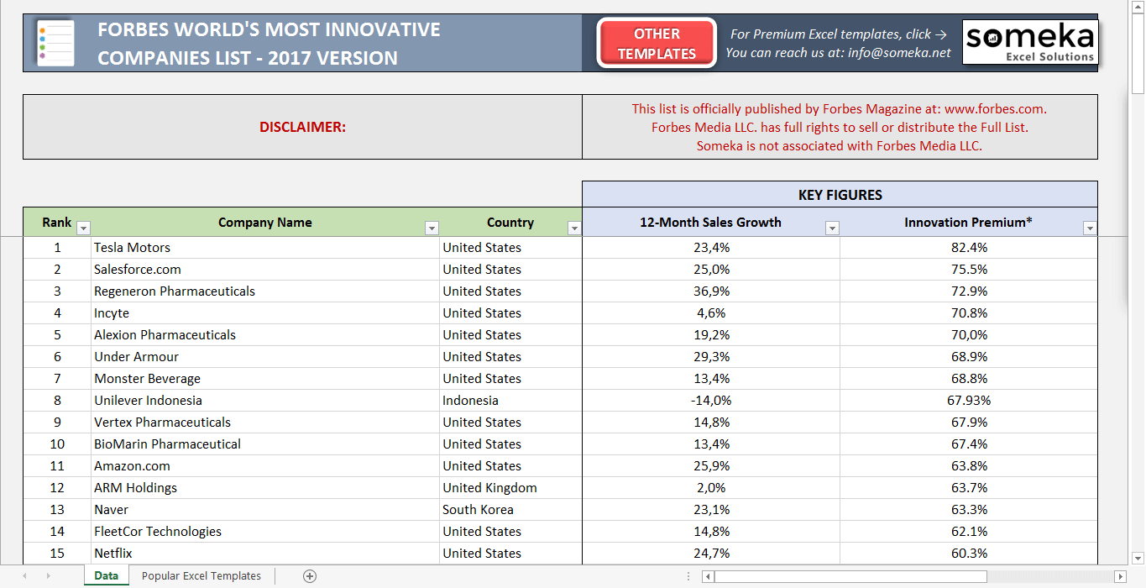Click the horizontal scrollbar right arrow
The image size is (1146, 588).
tap(1120, 576)
